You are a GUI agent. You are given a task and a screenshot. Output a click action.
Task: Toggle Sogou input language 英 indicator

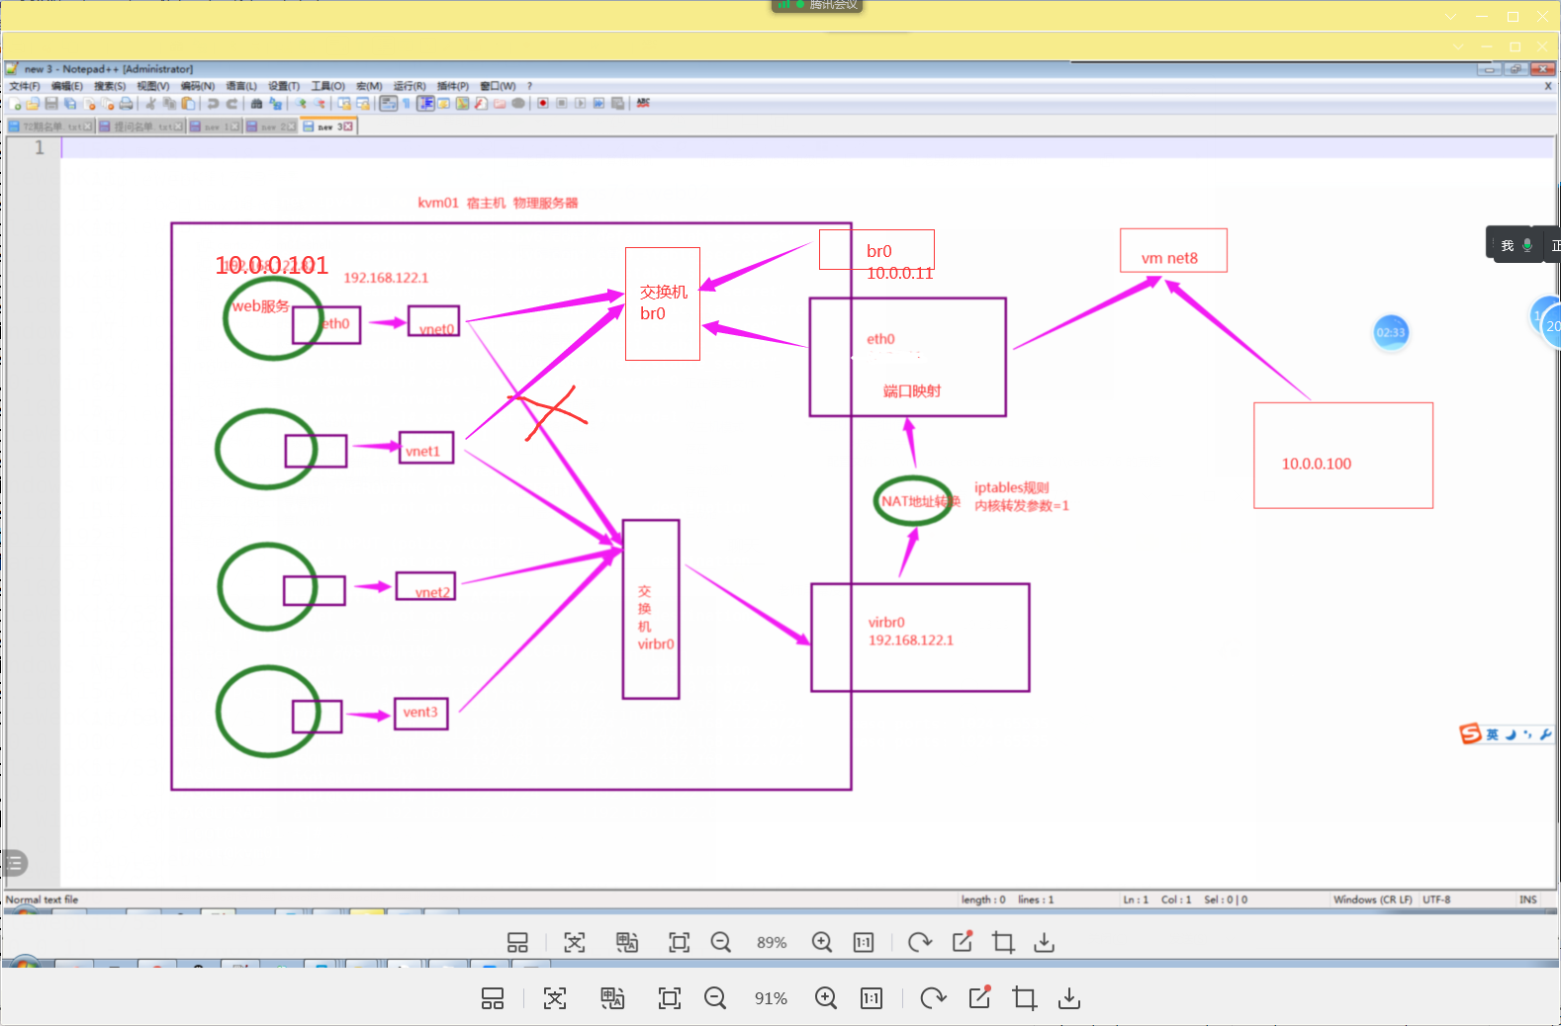tap(1492, 734)
